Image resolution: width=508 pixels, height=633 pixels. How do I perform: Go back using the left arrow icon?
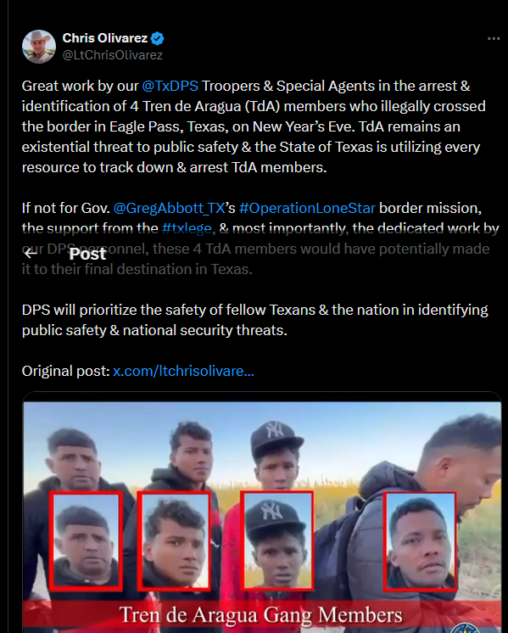pyautogui.click(x=31, y=254)
